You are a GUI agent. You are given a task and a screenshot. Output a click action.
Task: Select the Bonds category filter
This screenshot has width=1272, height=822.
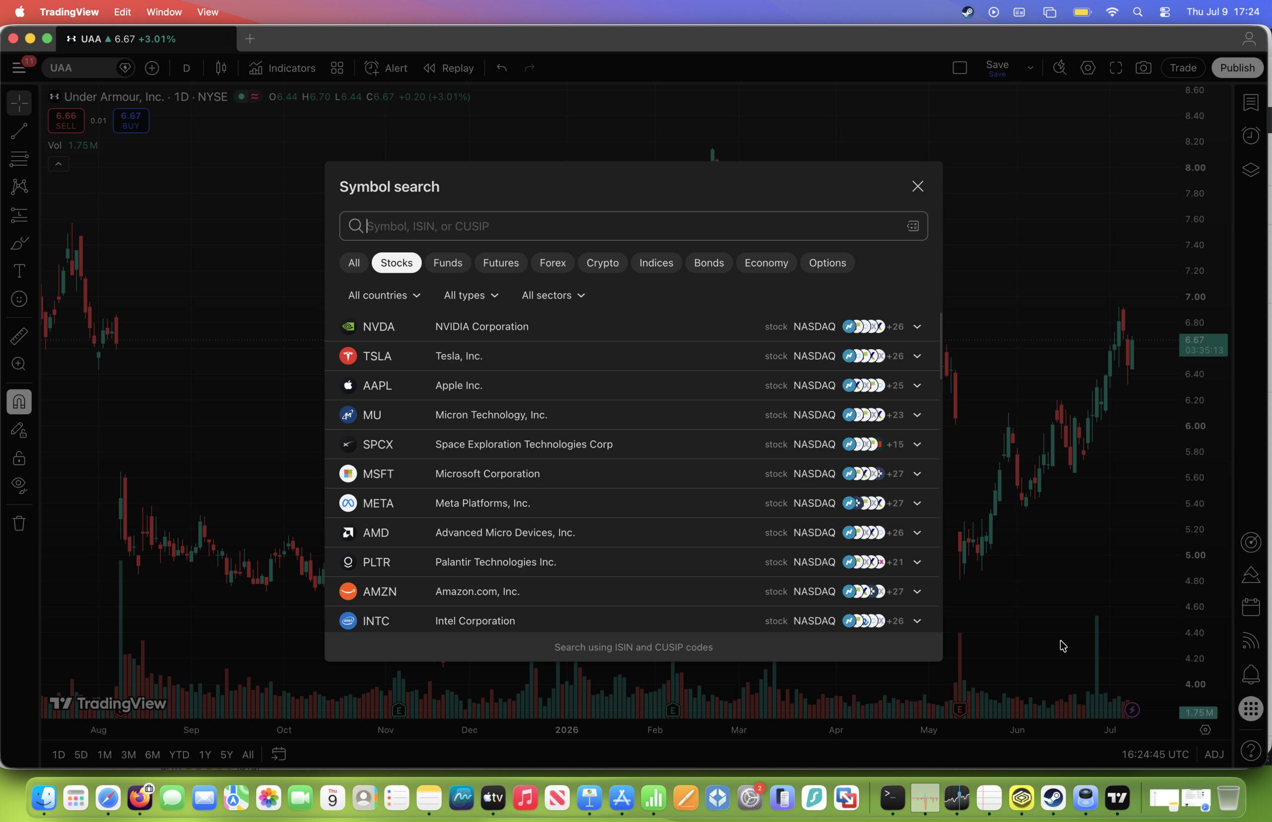pyautogui.click(x=709, y=263)
